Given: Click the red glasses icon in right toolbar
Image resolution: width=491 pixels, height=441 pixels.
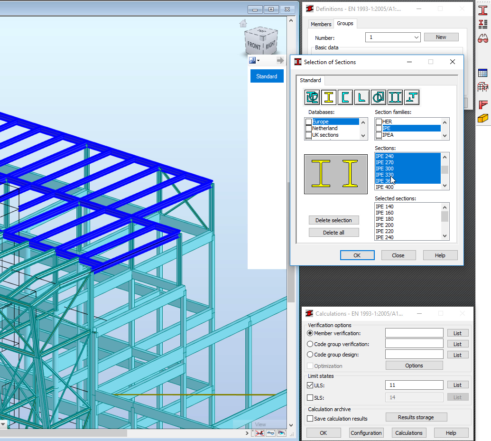Looking at the screenshot, I should tap(483, 38).
